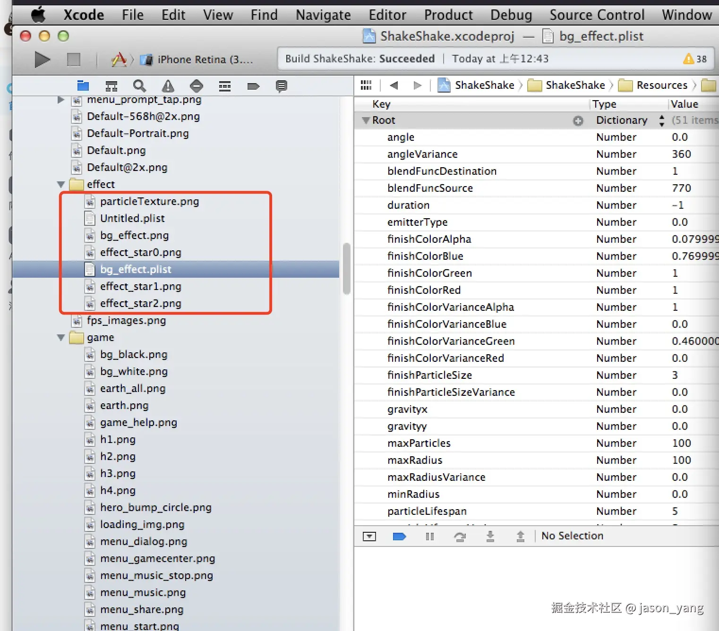Collapse the effect folder

[61, 184]
